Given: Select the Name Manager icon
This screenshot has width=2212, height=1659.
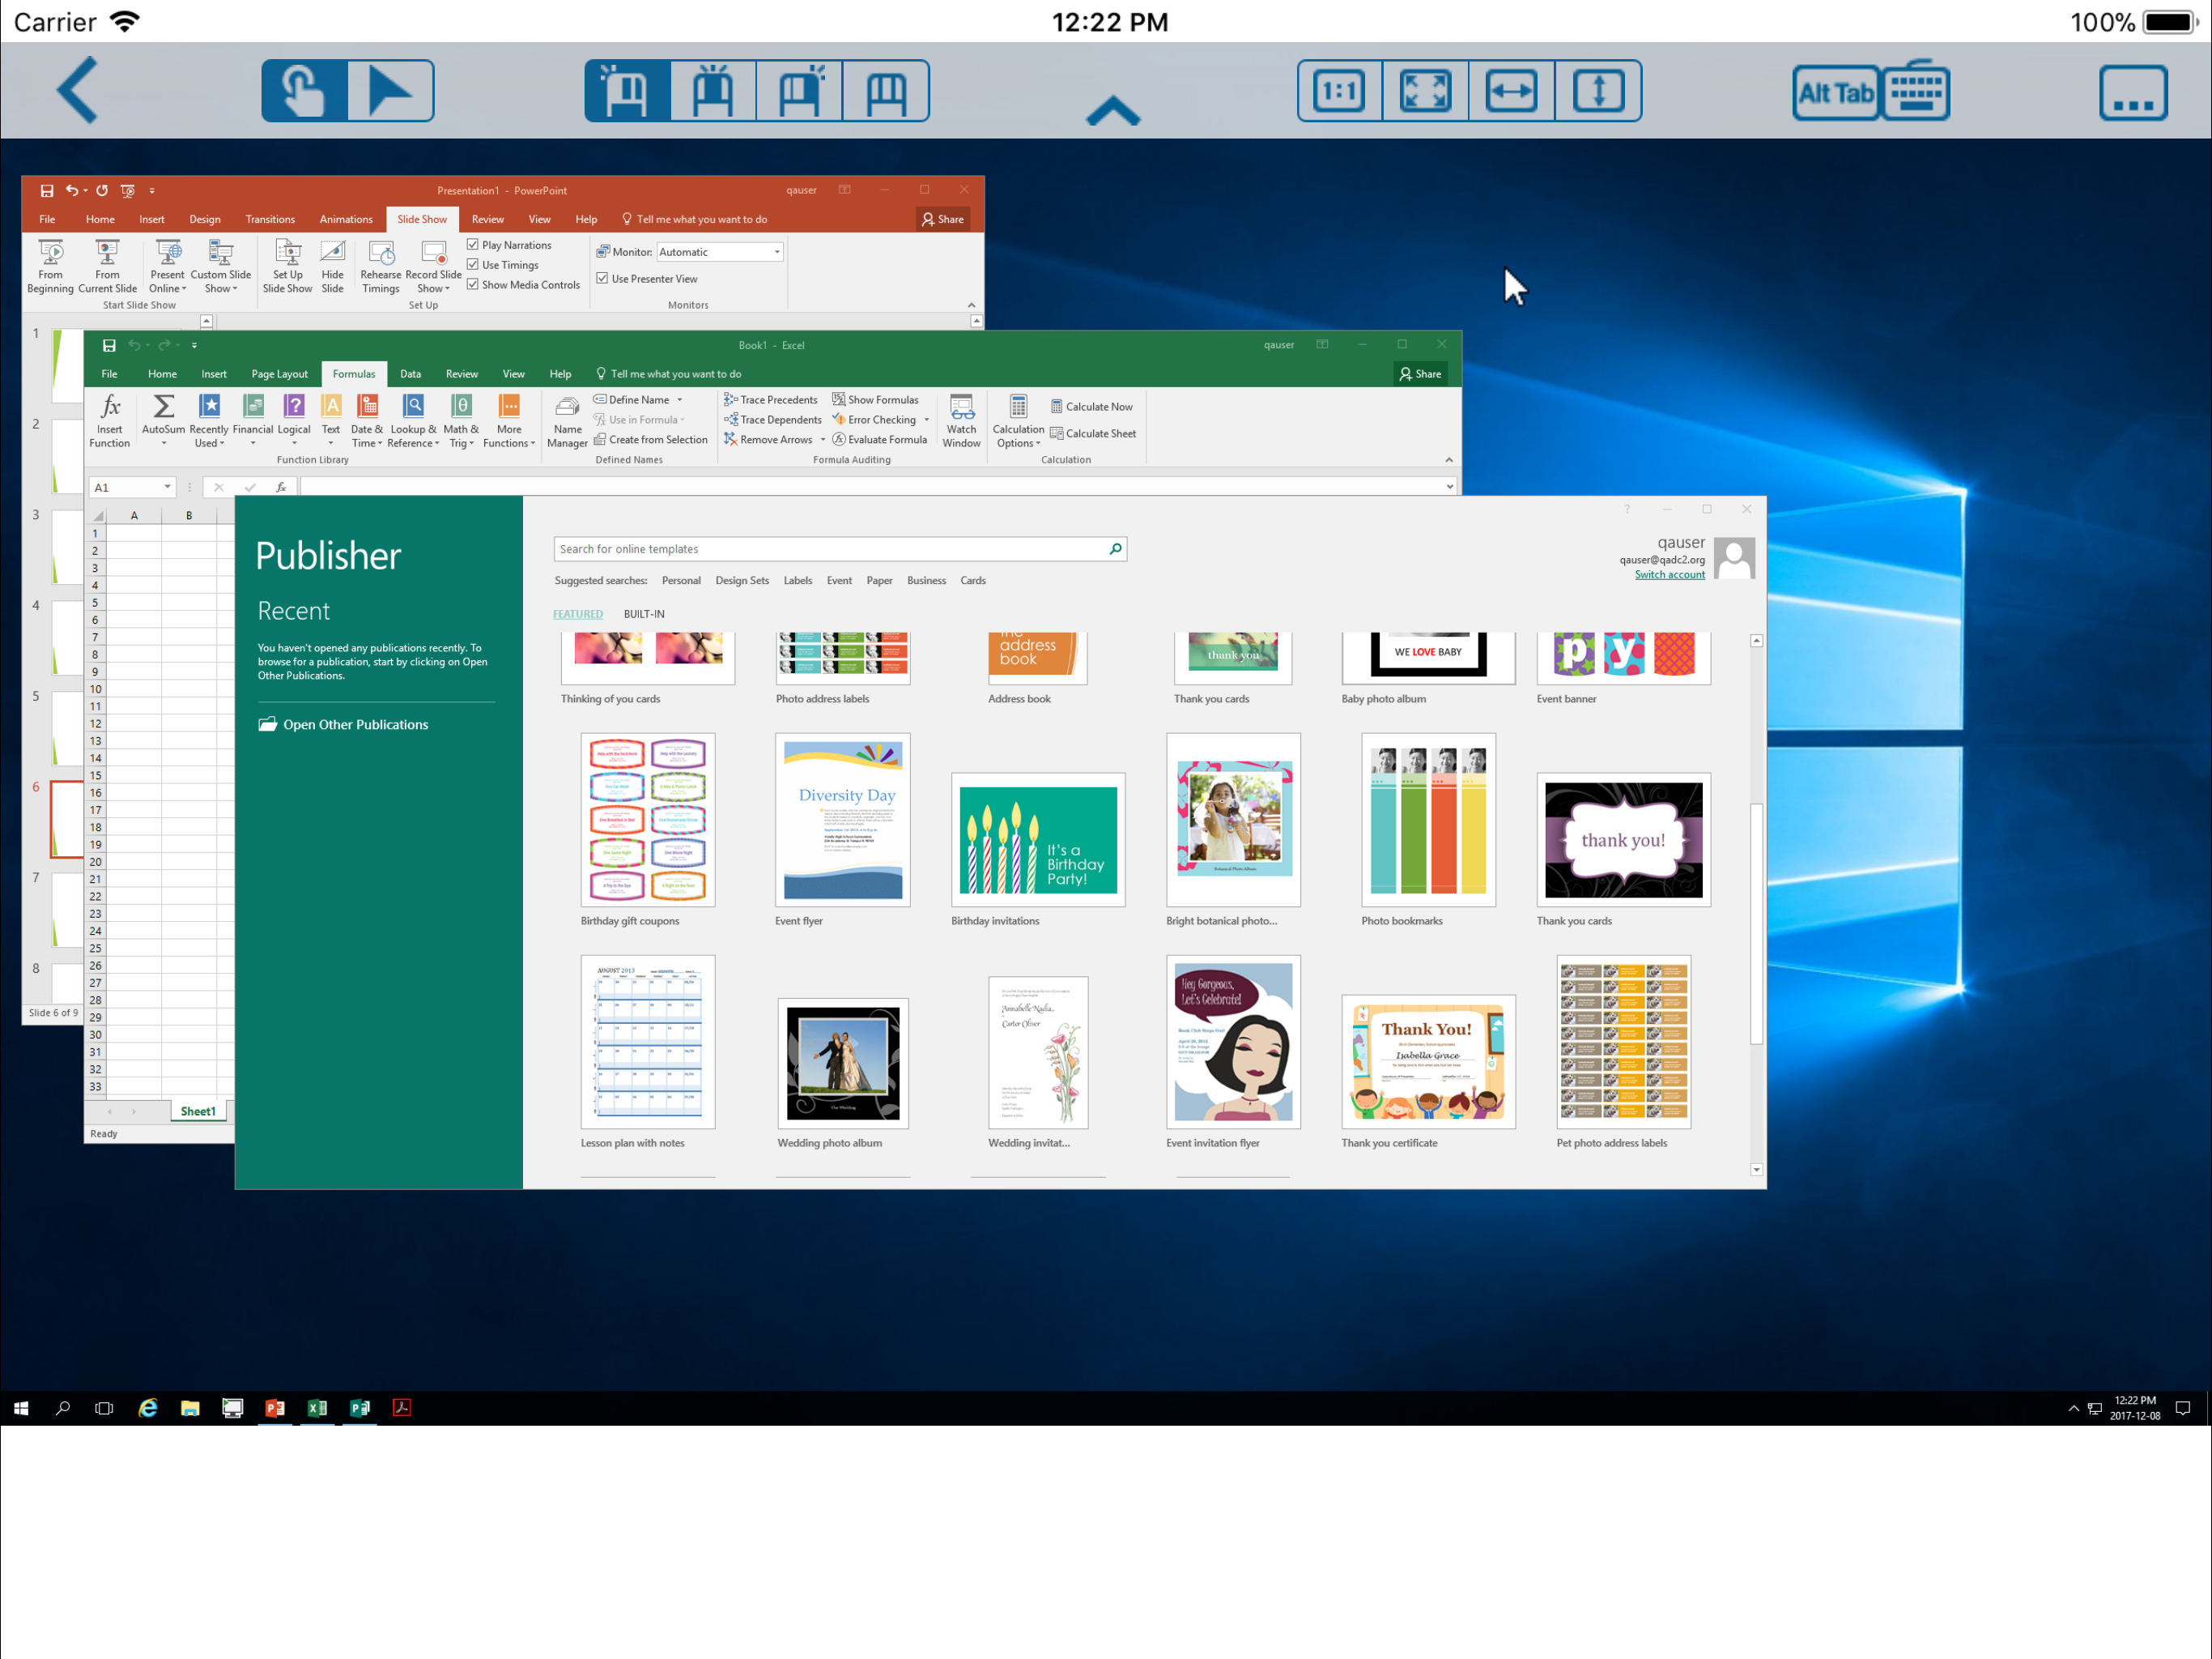Looking at the screenshot, I should [567, 407].
